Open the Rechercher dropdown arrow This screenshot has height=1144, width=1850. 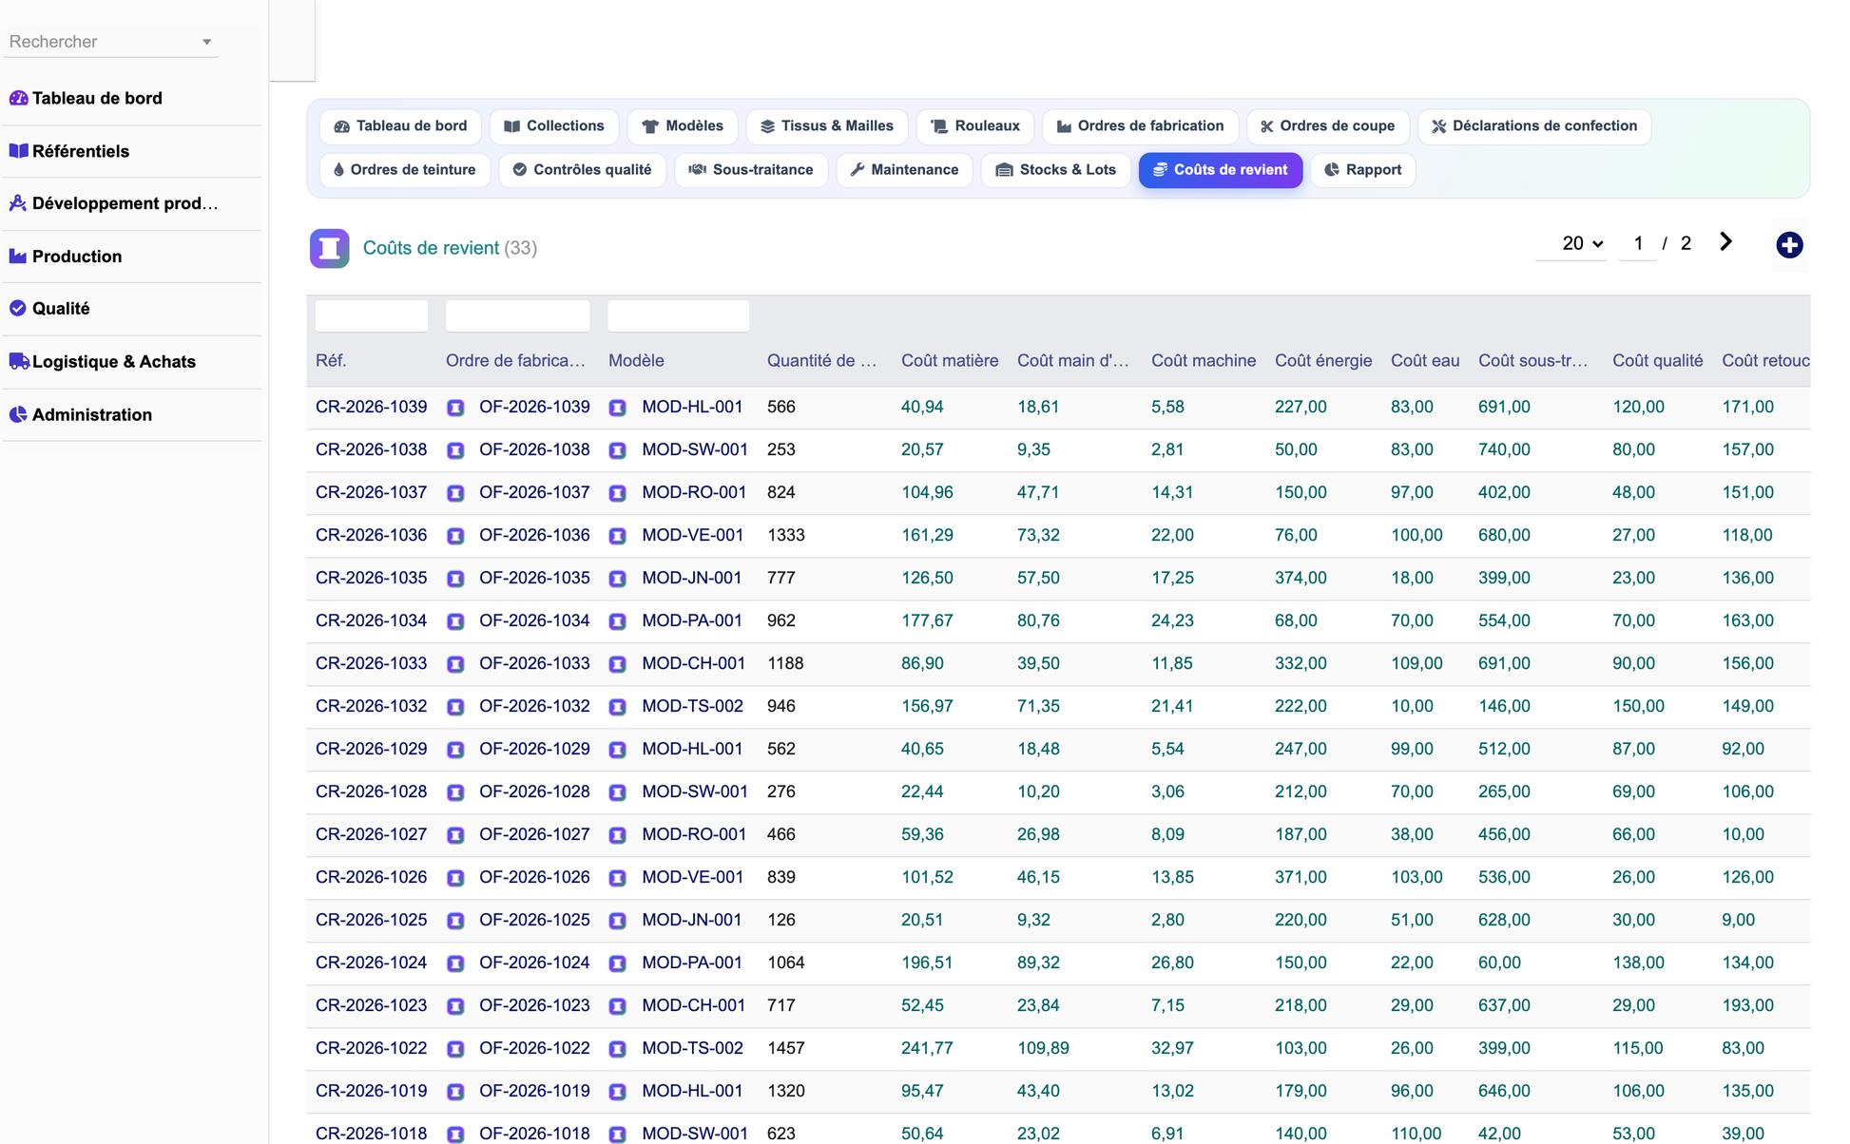point(206,42)
